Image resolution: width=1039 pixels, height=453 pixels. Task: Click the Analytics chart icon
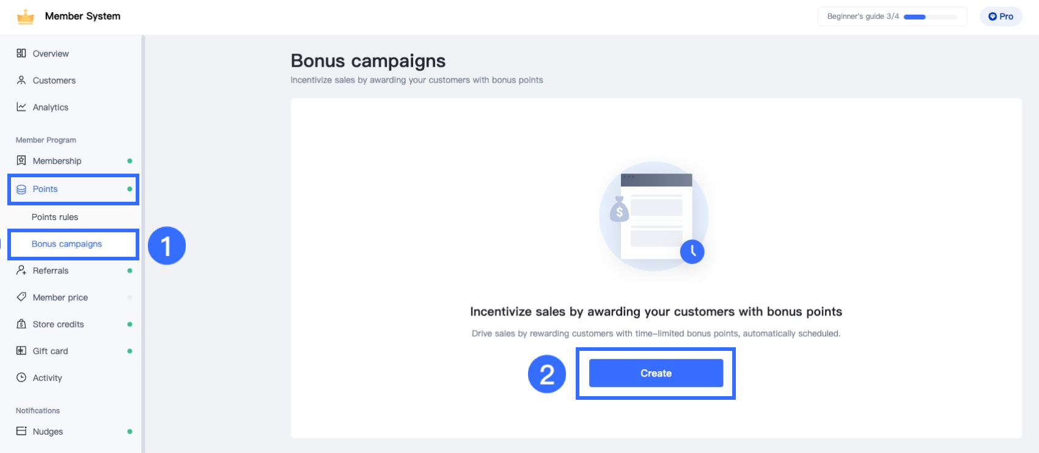pyautogui.click(x=21, y=107)
